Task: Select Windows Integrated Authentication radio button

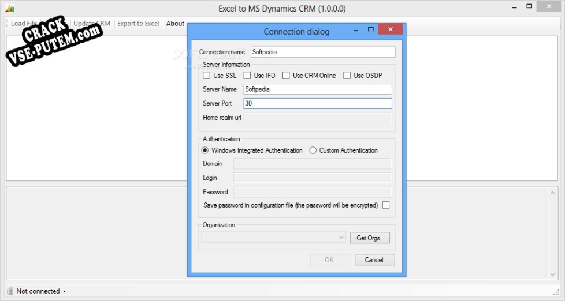Action: [205, 150]
